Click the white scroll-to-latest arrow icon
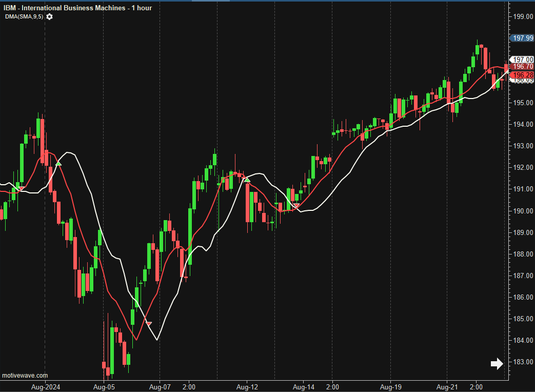 click(497, 364)
